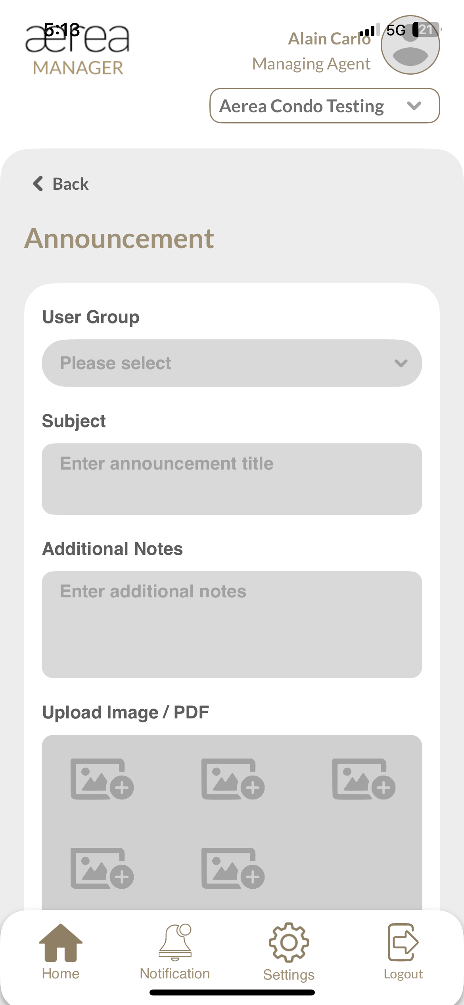Click the Additional Notes text area

(x=232, y=624)
